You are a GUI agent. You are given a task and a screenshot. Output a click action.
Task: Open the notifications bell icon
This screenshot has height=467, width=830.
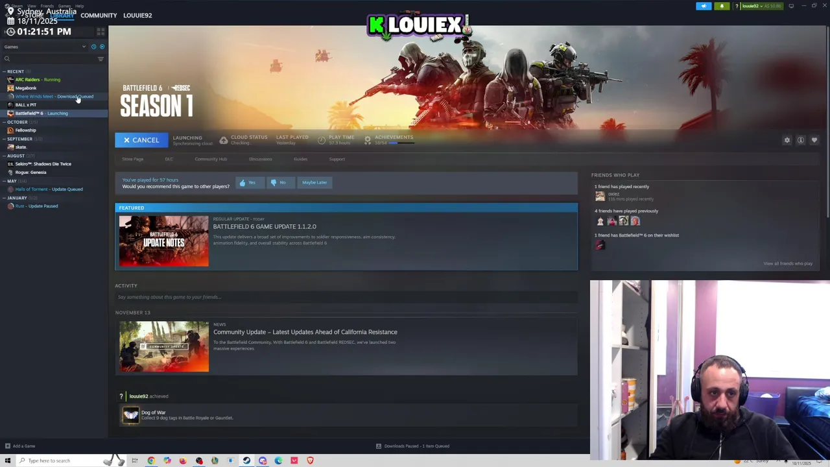tap(722, 6)
